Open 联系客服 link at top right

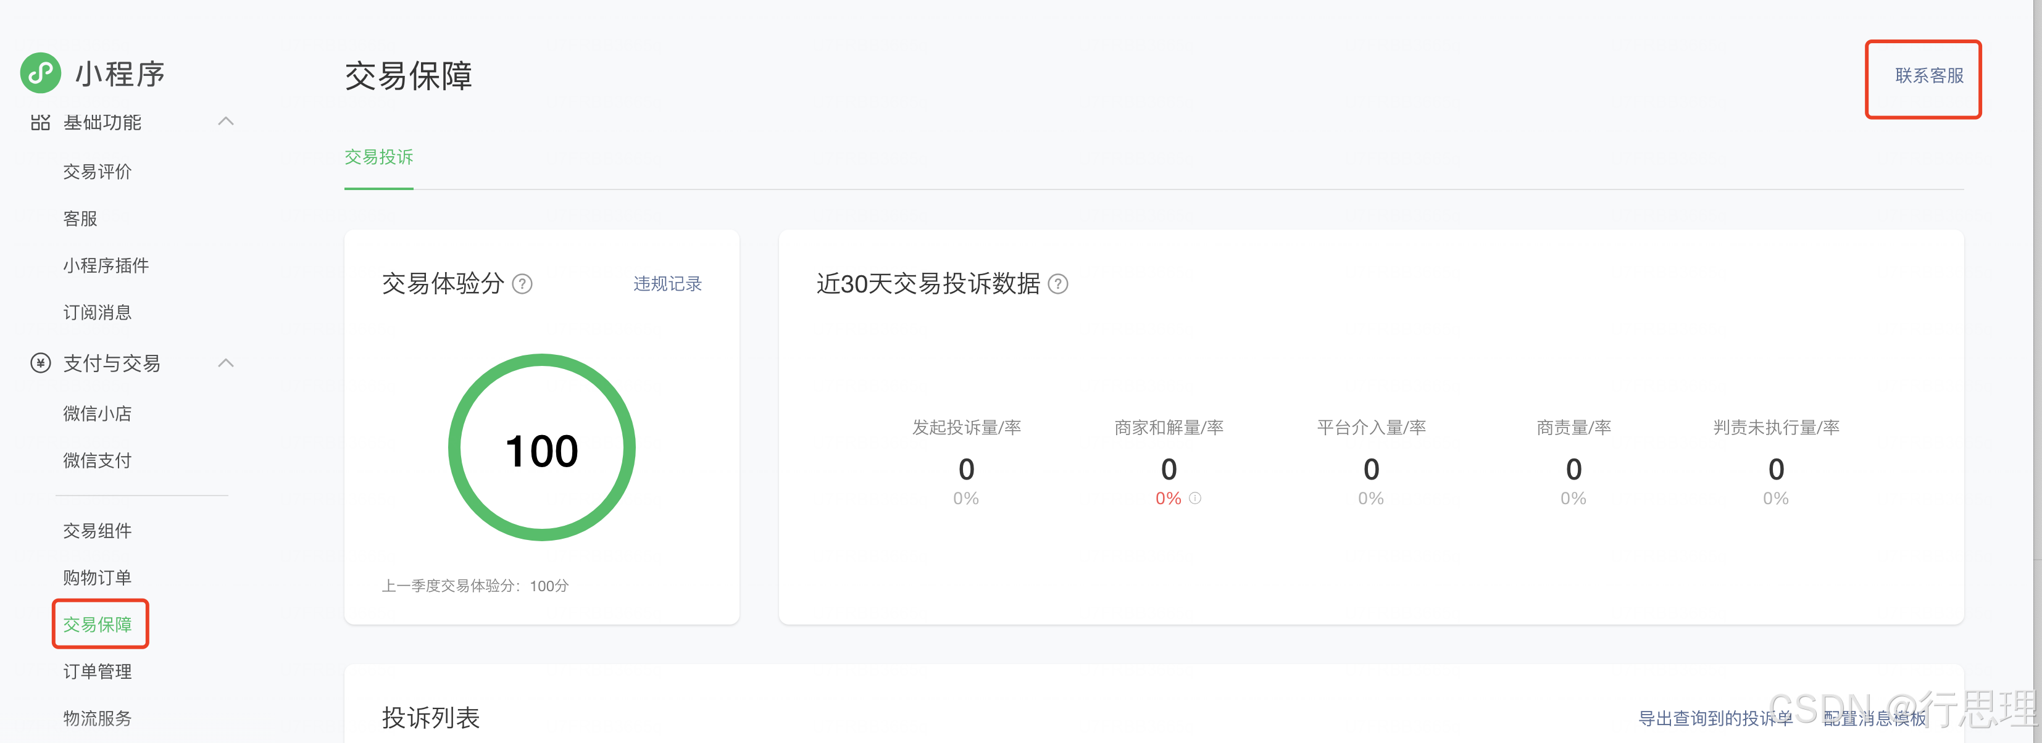point(1928,76)
